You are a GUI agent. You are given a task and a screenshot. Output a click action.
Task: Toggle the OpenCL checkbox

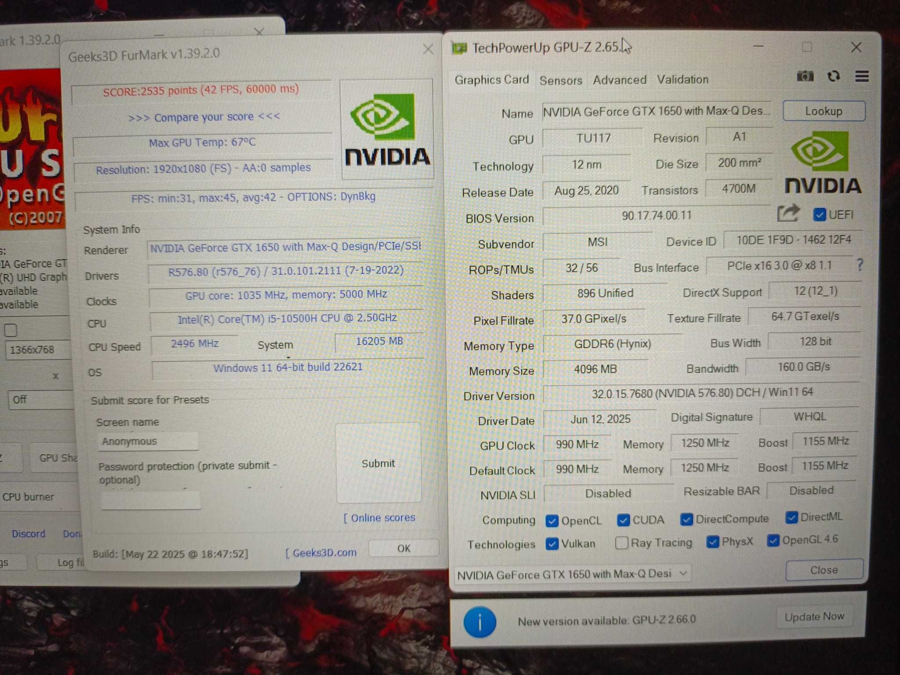(552, 521)
